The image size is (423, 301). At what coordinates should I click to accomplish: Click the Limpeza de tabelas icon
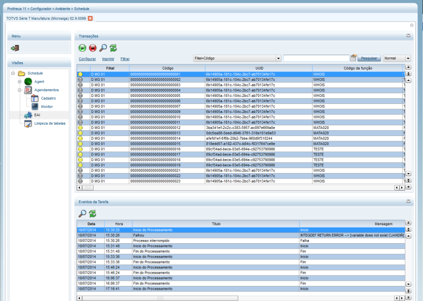[x=28, y=124]
